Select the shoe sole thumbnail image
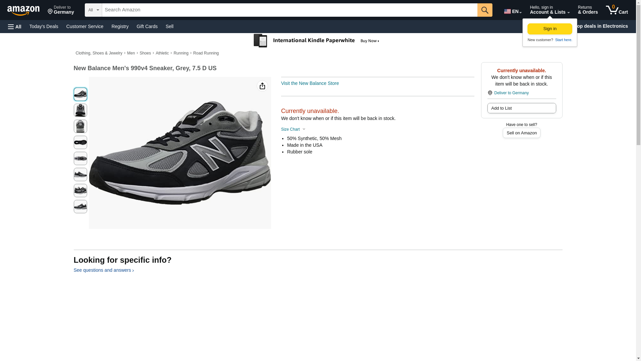 (x=80, y=142)
